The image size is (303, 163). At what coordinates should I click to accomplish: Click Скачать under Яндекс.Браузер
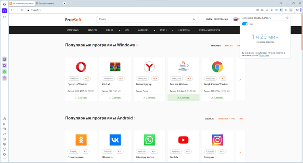pos(149,98)
